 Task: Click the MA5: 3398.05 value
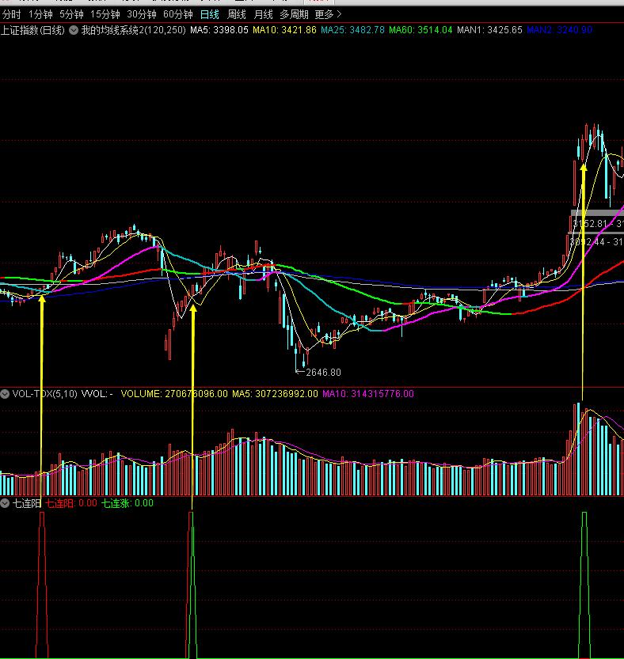pos(219,30)
